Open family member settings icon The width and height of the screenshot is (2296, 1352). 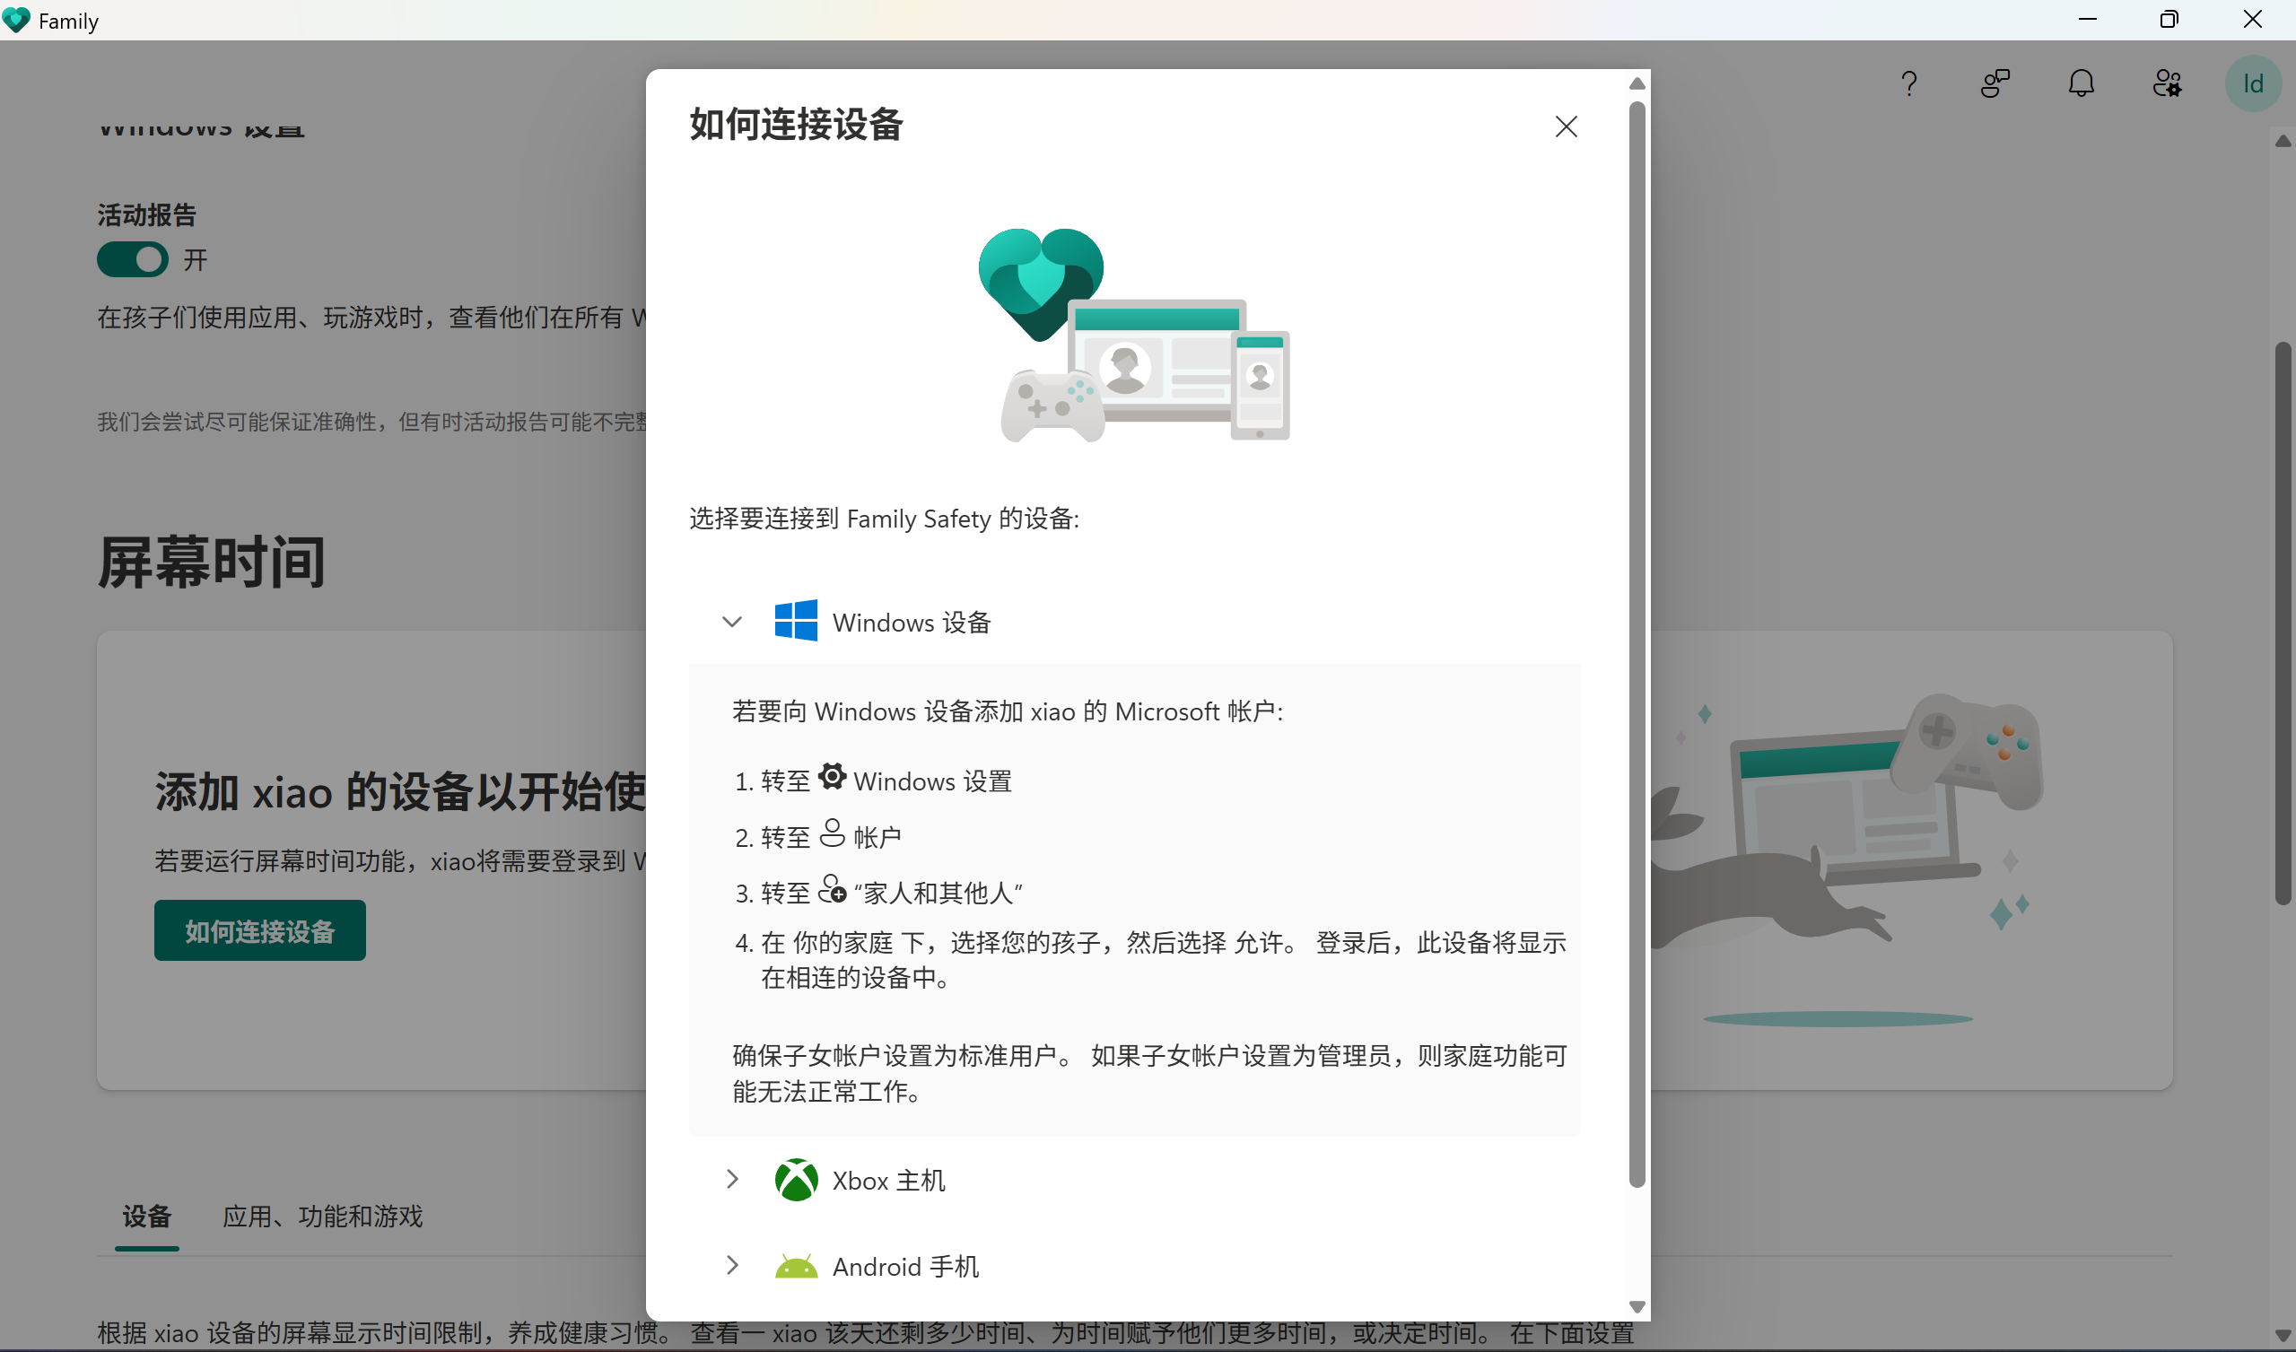pyautogui.click(x=2169, y=83)
